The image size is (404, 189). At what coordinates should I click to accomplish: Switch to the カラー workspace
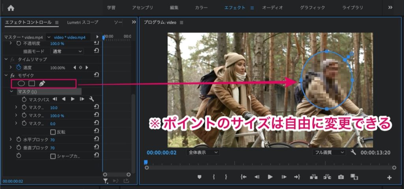point(201,7)
